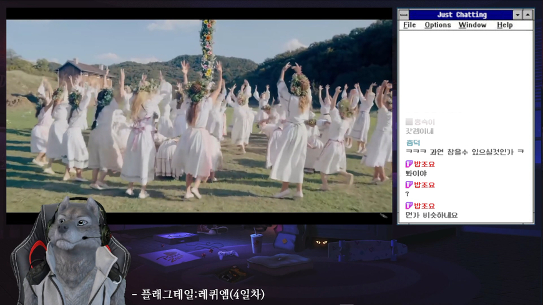
Task: Select the chat message 빠이야
Action: (x=416, y=173)
